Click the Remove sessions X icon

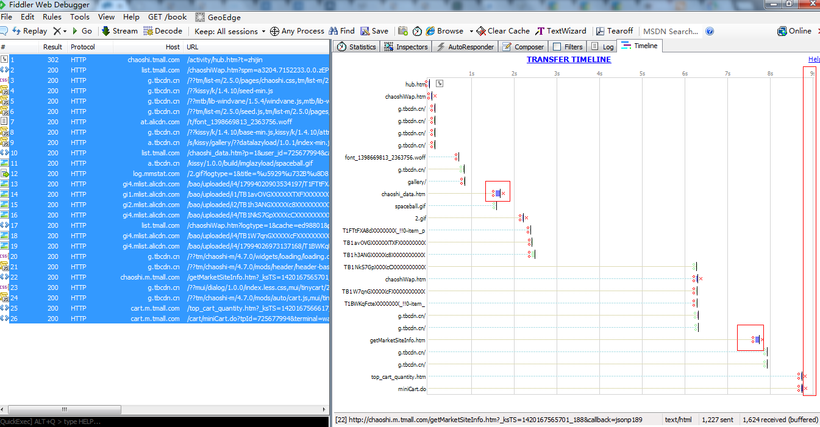pos(57,31)
